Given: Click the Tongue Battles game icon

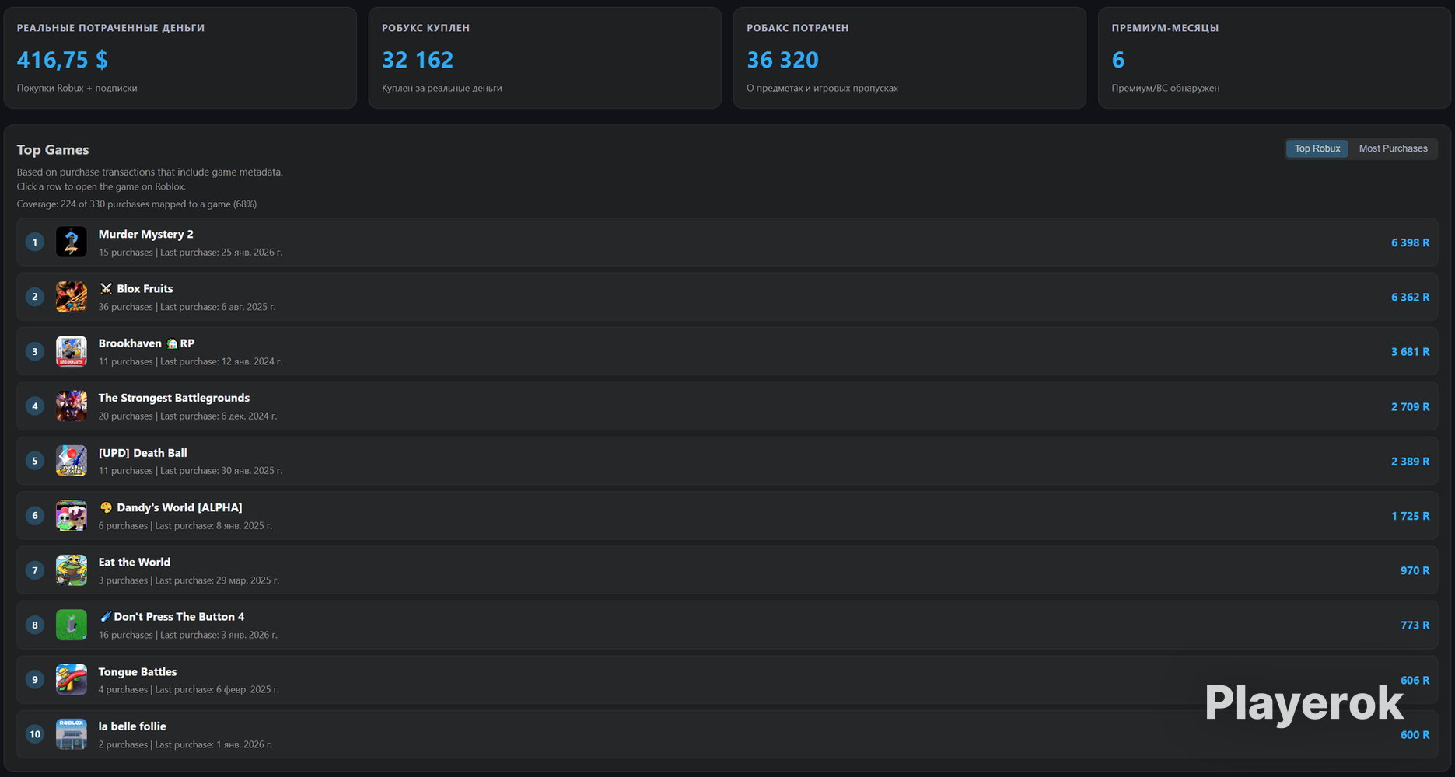Looking at the screenshot, I should click(x=72, y=680).
